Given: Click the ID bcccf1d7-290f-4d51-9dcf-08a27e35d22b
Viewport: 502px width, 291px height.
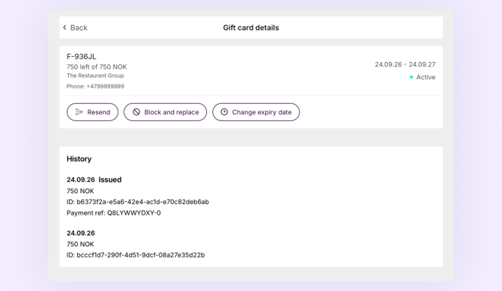Looking at the screenshot, I should click(x=141, y=255).
